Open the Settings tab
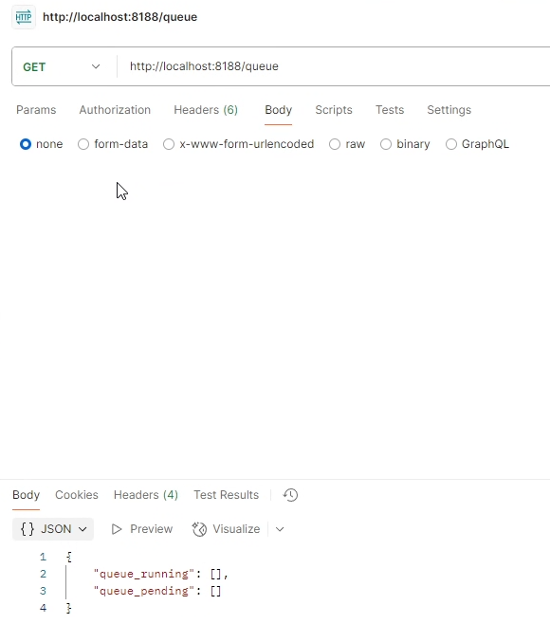 (x=449, y=110)
